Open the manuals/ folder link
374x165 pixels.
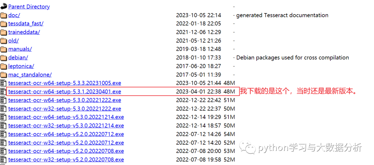pyautogui.click(x=20, y=49)
